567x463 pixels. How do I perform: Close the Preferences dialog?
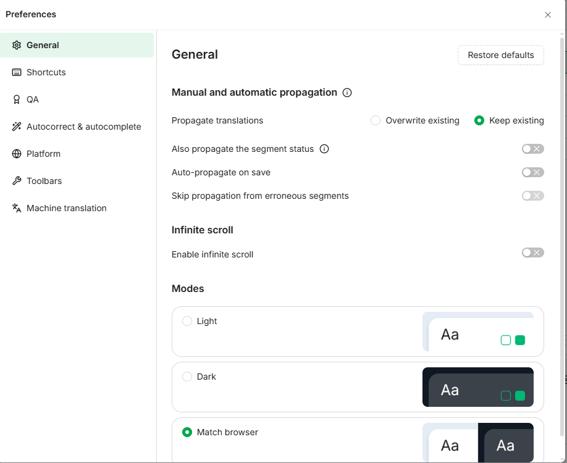tap(548, 15)
